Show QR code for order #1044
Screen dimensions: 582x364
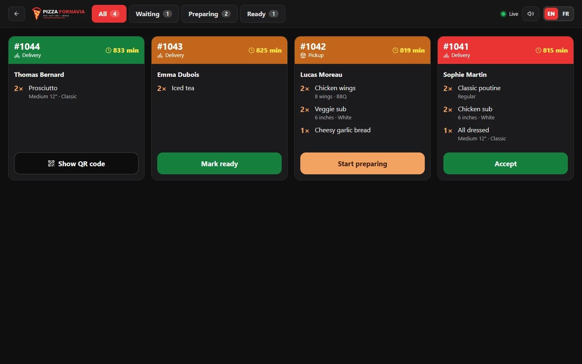pyautogui.click(x=76, y=163)
